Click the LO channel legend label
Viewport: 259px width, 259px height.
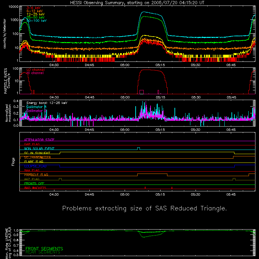click(x=36, y=70)
